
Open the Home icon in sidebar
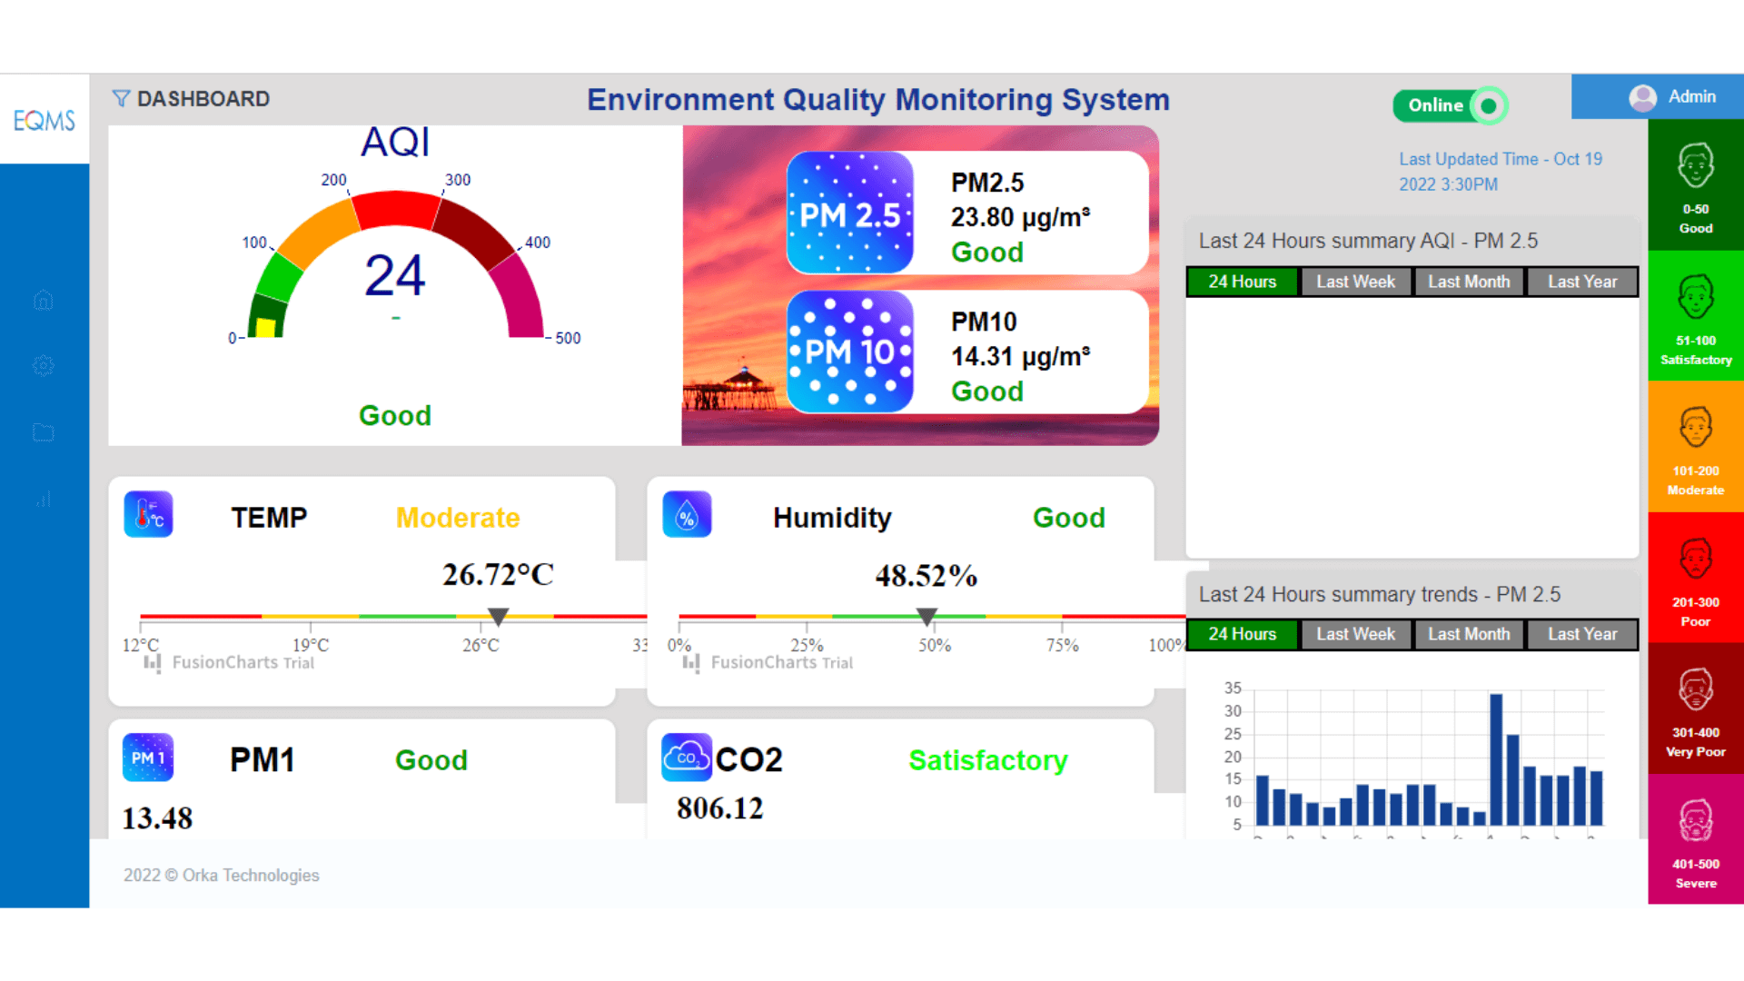tap(43, 300)
